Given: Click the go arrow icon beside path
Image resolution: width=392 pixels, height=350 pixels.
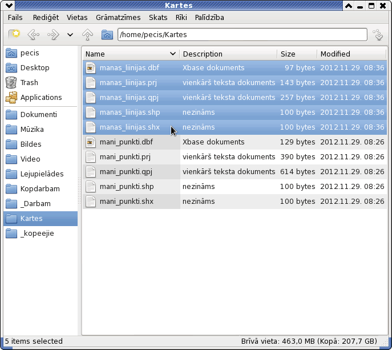Looking at the screenshot, I should (x=378, y=34).
